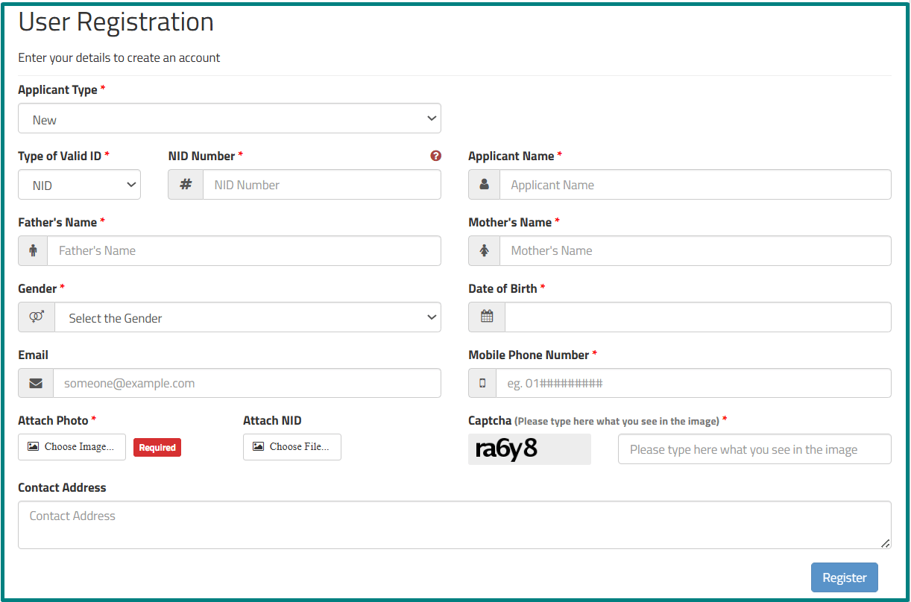Viewport: 911px width, 602px height.
Task: Open the Type of Valid ID dropdown
Action: click(x=79, y=184)
